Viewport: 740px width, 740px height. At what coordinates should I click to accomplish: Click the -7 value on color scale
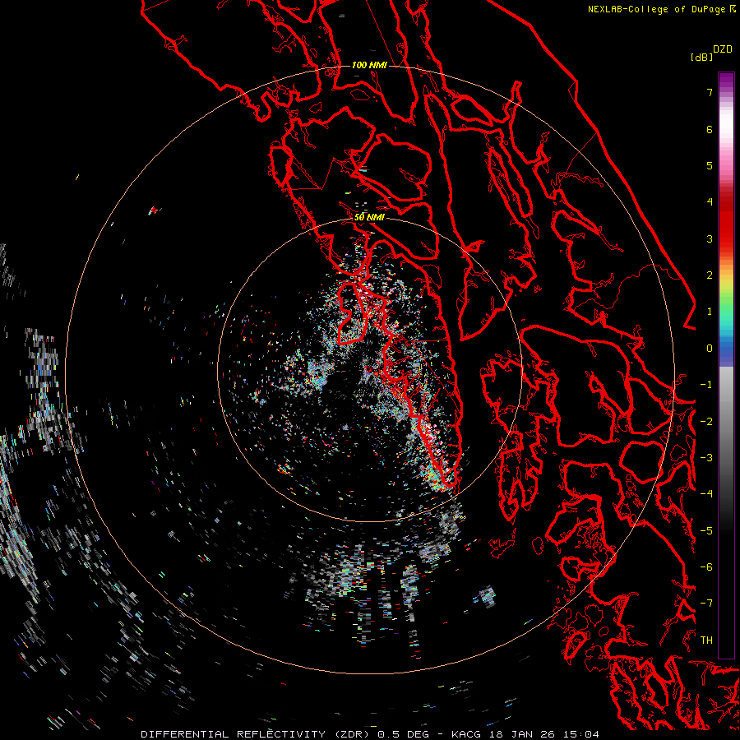point(706,604)
